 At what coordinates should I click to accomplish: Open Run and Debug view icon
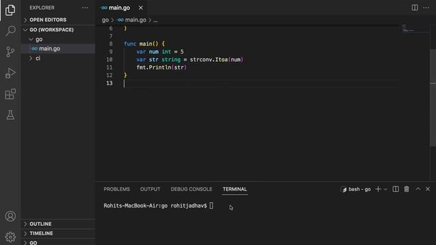tap(10, 73)
